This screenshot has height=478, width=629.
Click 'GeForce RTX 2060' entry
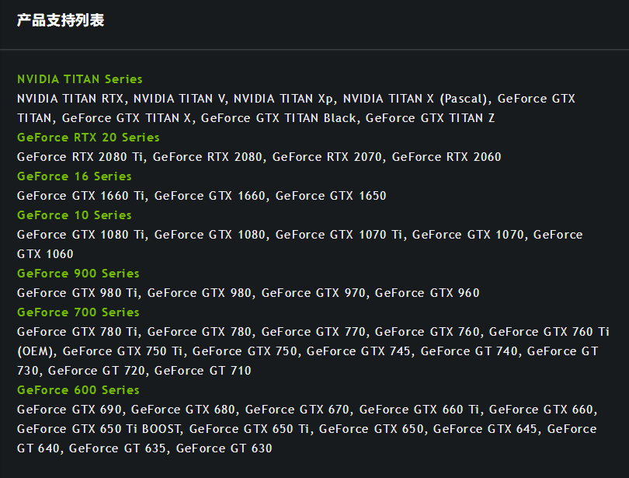(x=447, y=157)
